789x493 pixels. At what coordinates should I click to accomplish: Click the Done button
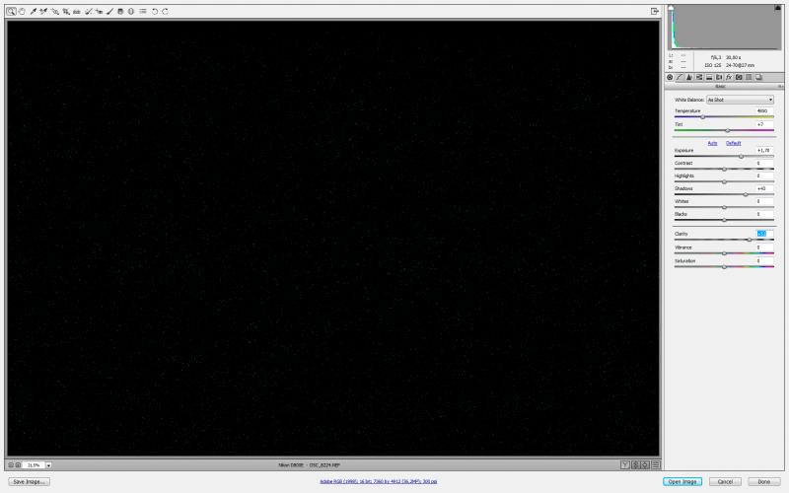pyautogui.click(x=763, y=482)
